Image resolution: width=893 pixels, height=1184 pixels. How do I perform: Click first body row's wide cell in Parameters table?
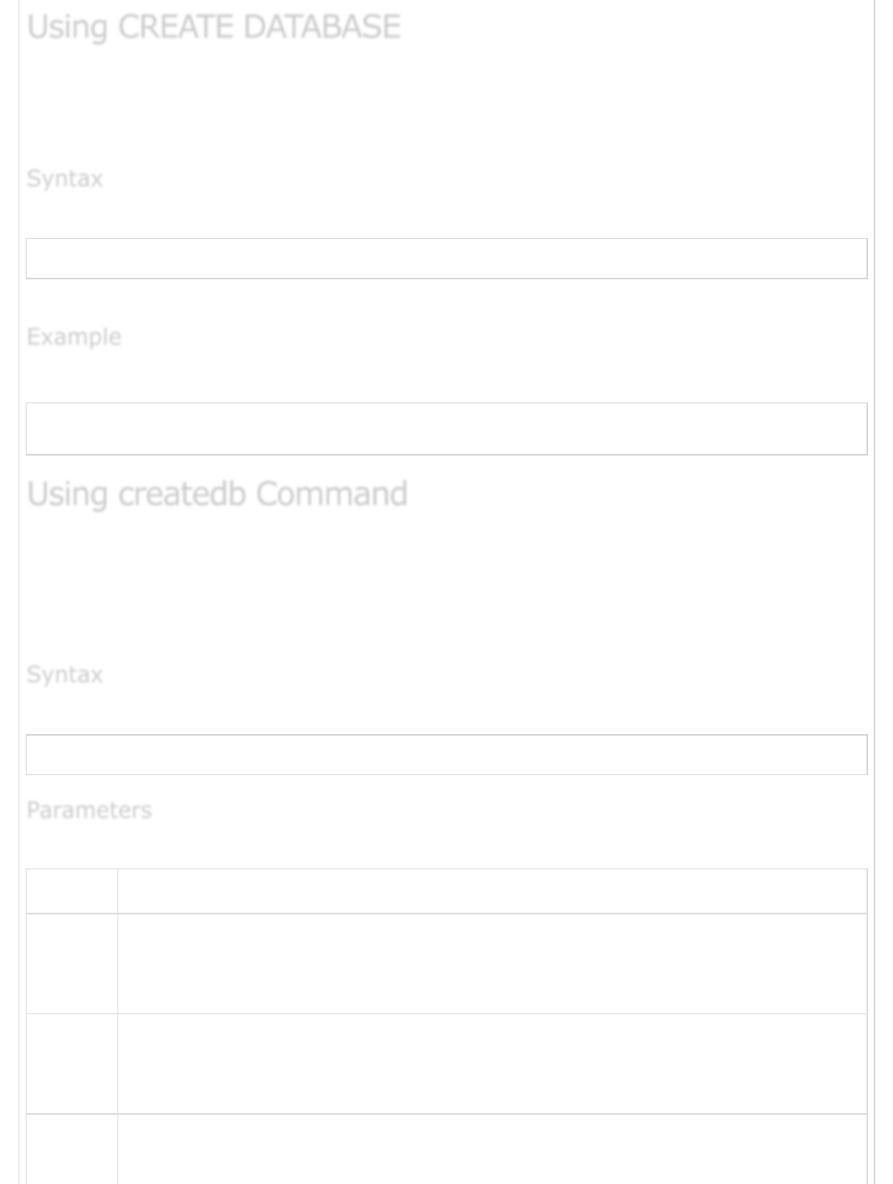tap(492, 963)
